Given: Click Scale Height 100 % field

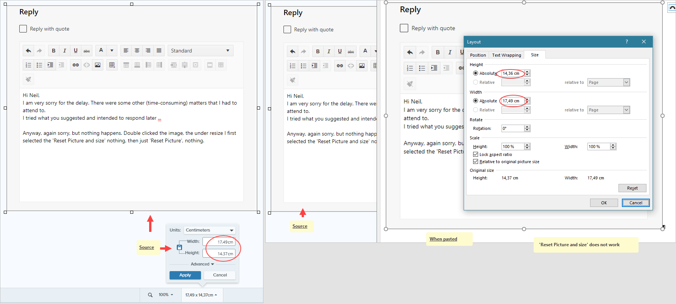Looking at the screenshot, I should coord(513,147).
